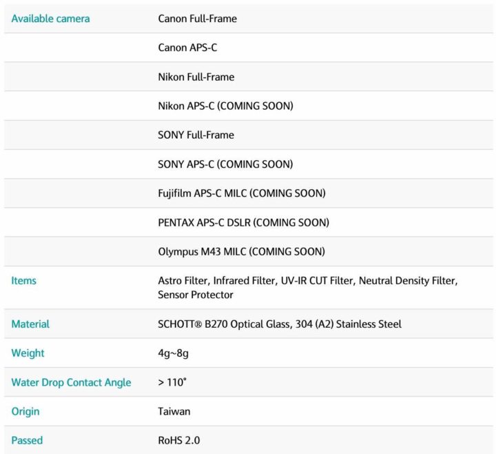Select the 'Canon Full-Frame' cell

[x=198, y=19]
